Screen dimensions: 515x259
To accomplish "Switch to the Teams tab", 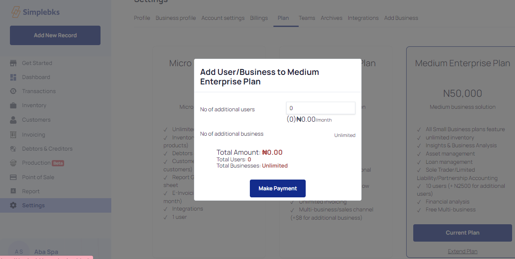I will tap(307, 18).
